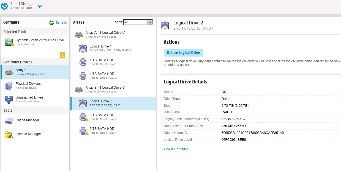Open the Show filter dropdown set to All

click(x=138, y=22)
